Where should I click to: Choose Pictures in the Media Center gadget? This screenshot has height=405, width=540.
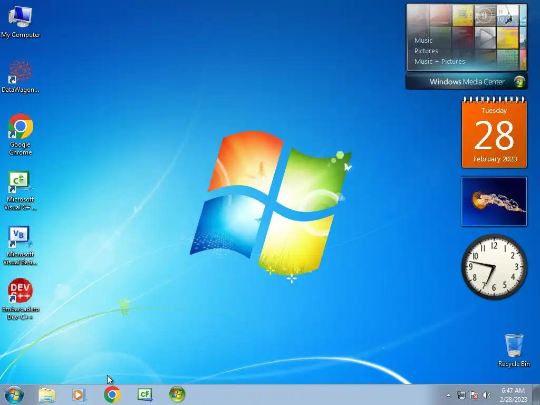(x=426, y=51)
